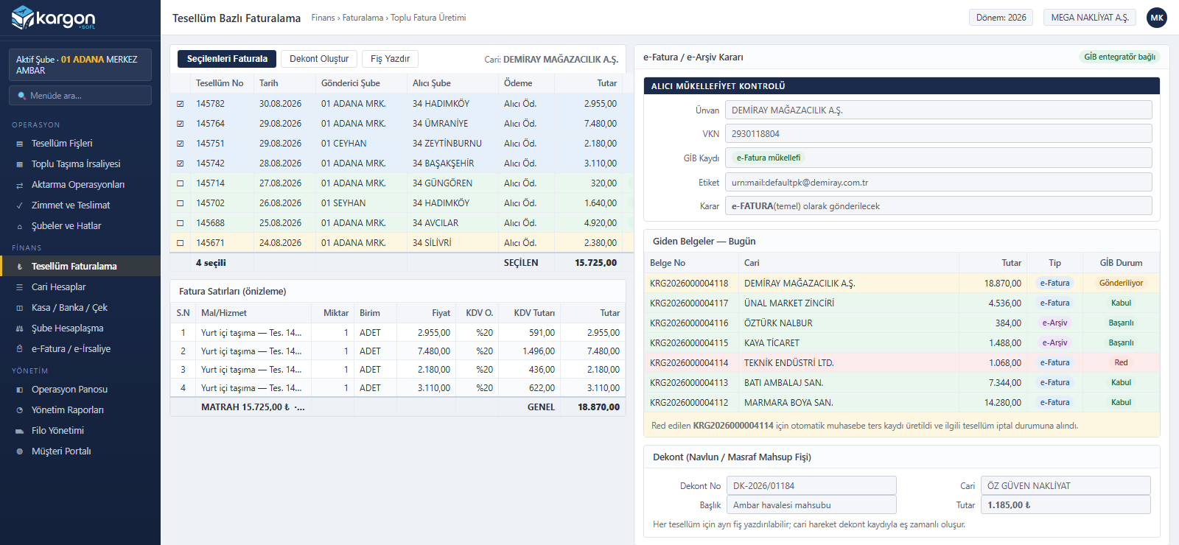The height and width of the screenshot is (545, 1179).
Task: Click the Cari Hesaplar list icon
Action: click(19, 287)
